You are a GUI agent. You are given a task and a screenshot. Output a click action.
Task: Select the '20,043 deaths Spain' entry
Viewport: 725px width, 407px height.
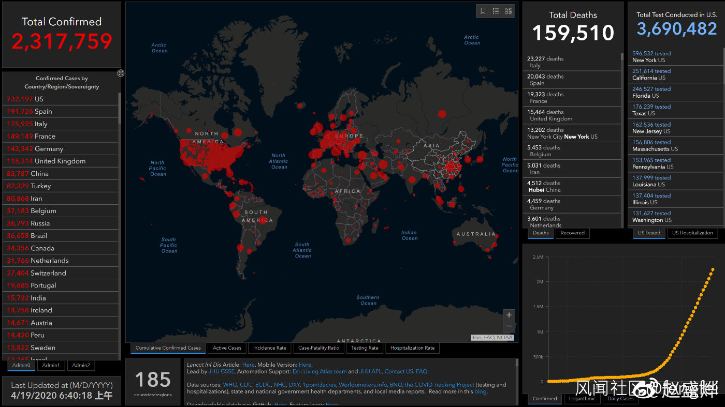click(572, 80)
